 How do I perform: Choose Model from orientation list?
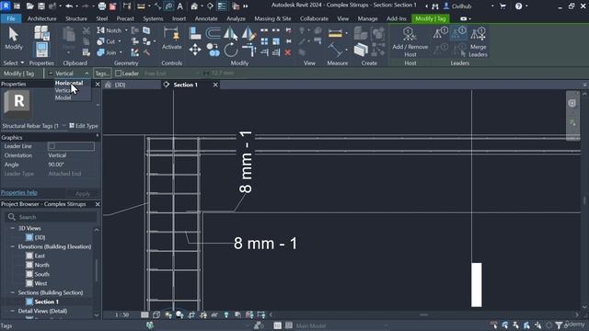[x=63, y=97]
